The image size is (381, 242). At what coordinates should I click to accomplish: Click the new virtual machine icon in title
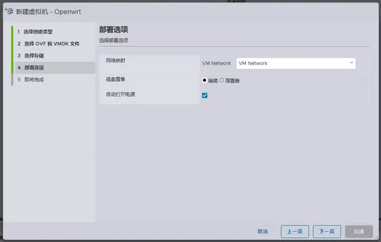pos(9,11)
